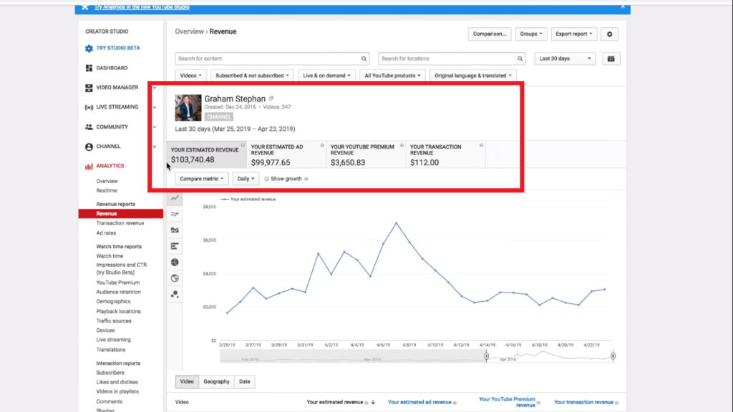Click the right timeline range handle
The height and width of the screenshot is (412, 733).
613,356
